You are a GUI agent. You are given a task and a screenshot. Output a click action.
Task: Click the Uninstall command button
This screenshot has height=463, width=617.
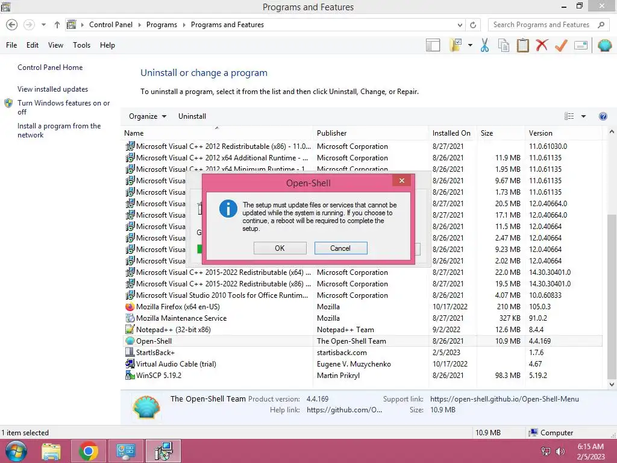tap(192, 116)
